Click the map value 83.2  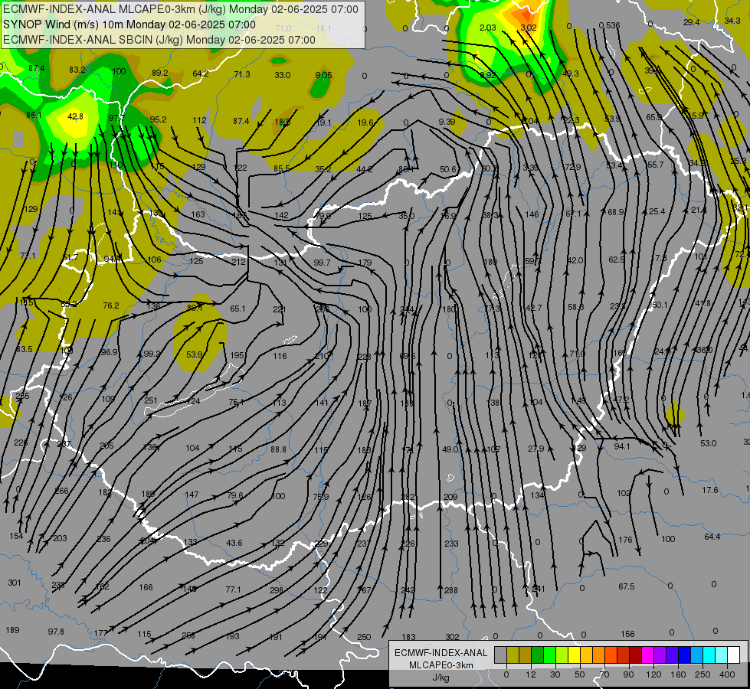(x=77, y=70)
